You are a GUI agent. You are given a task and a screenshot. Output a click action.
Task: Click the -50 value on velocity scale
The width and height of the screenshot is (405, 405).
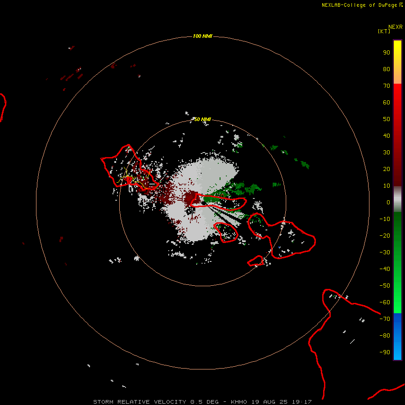(x=385, y=286)
